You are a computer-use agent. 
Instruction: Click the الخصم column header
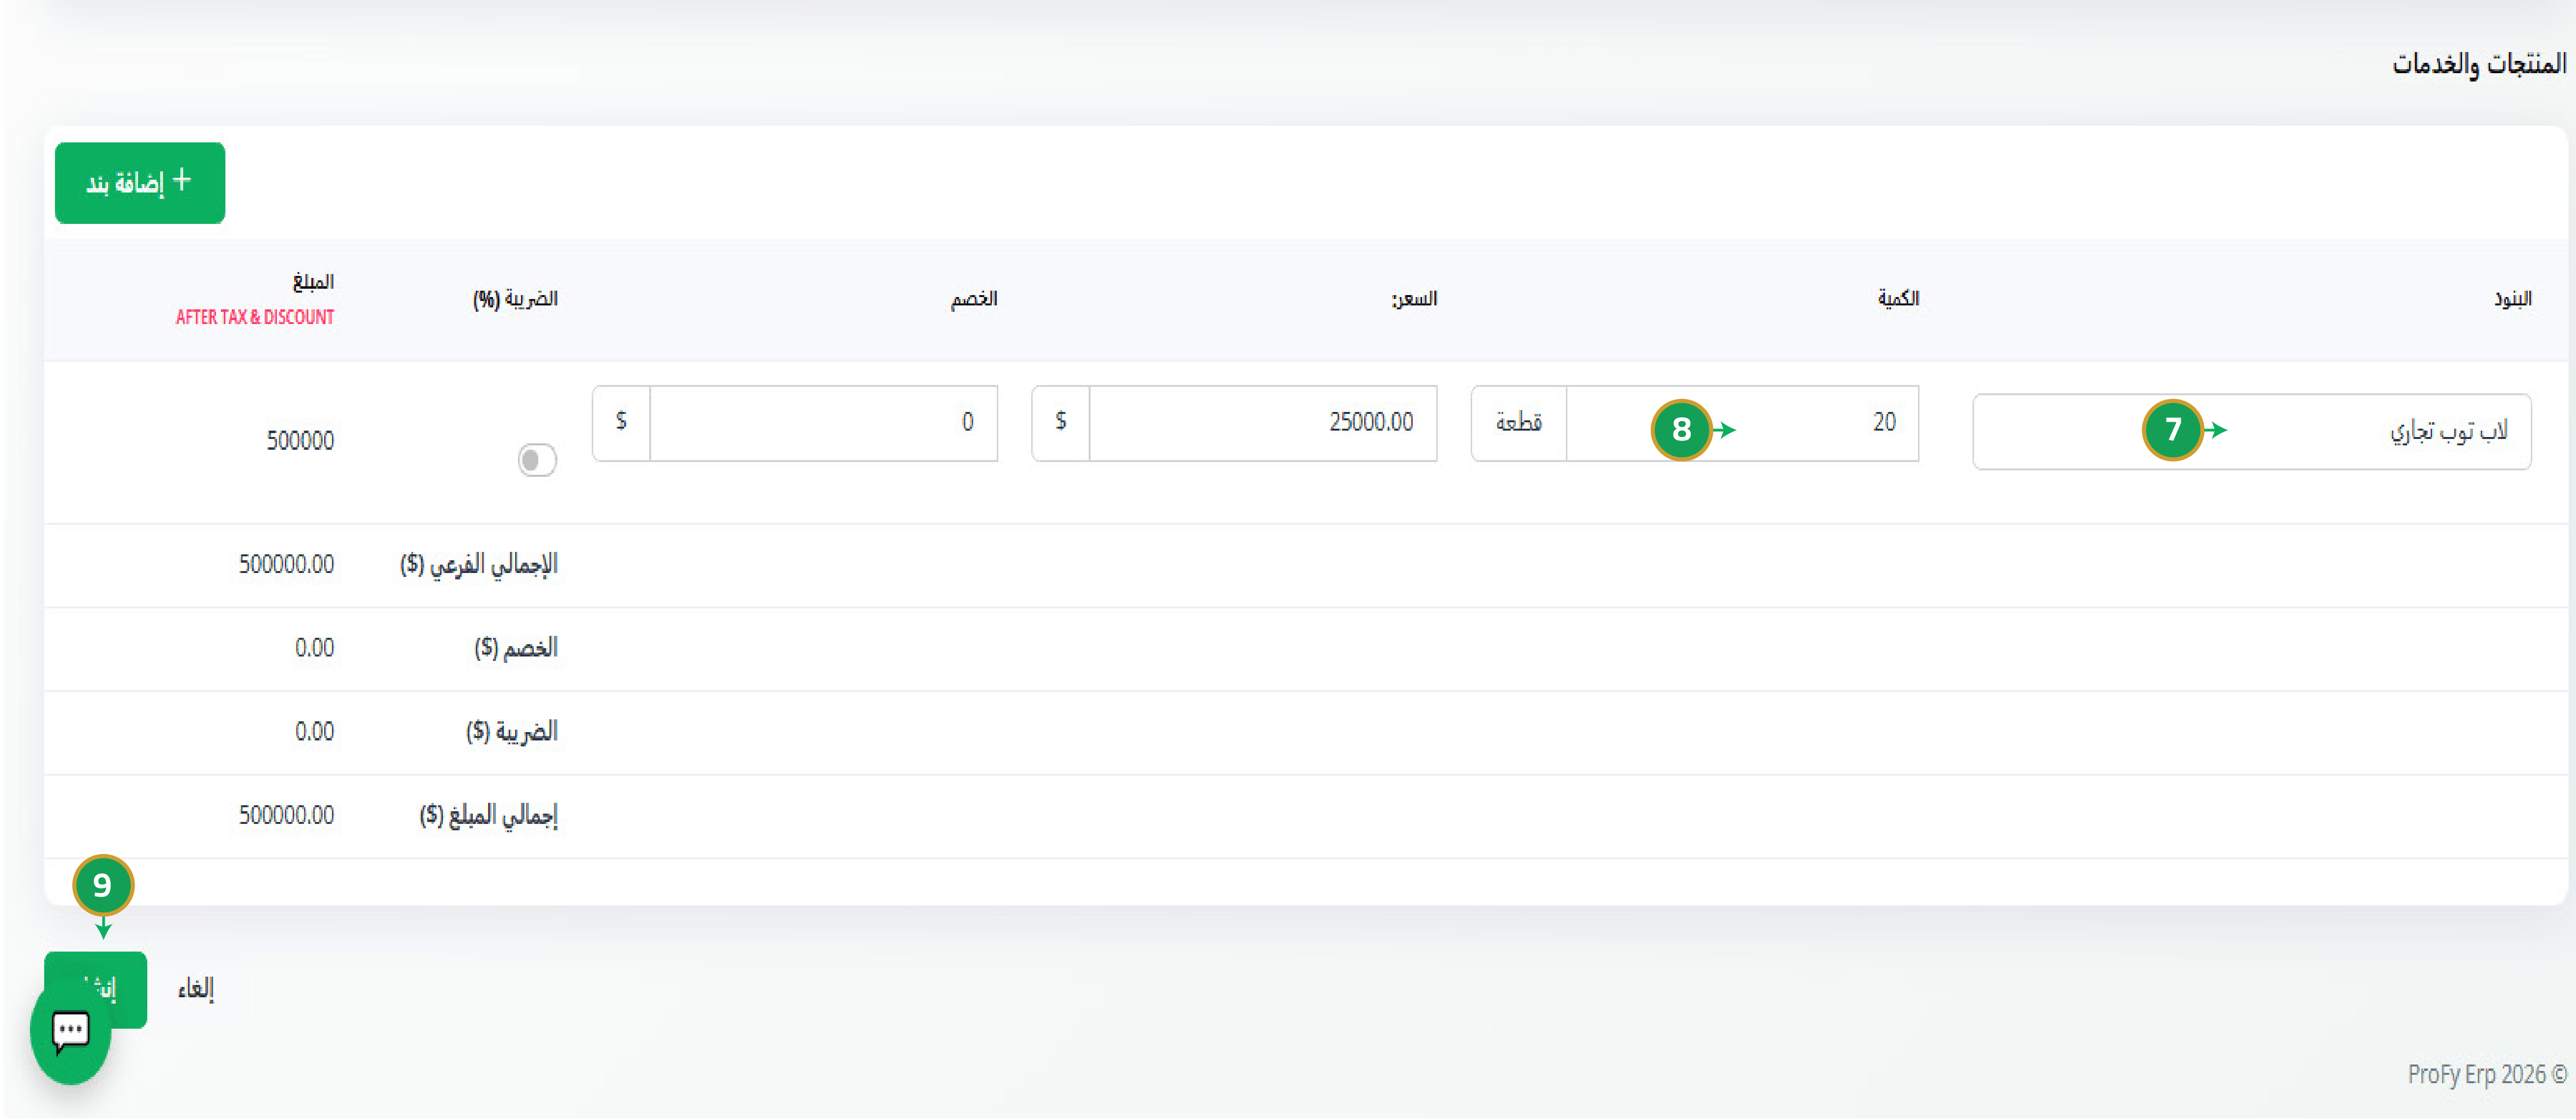pos(974,299)
